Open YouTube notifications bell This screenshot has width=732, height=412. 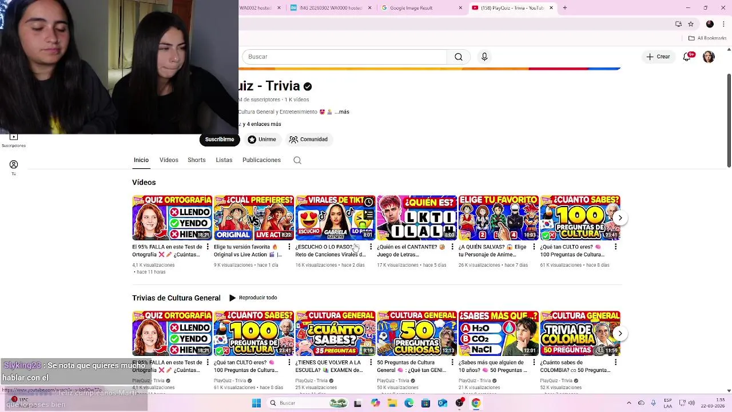tap(687, 57)
